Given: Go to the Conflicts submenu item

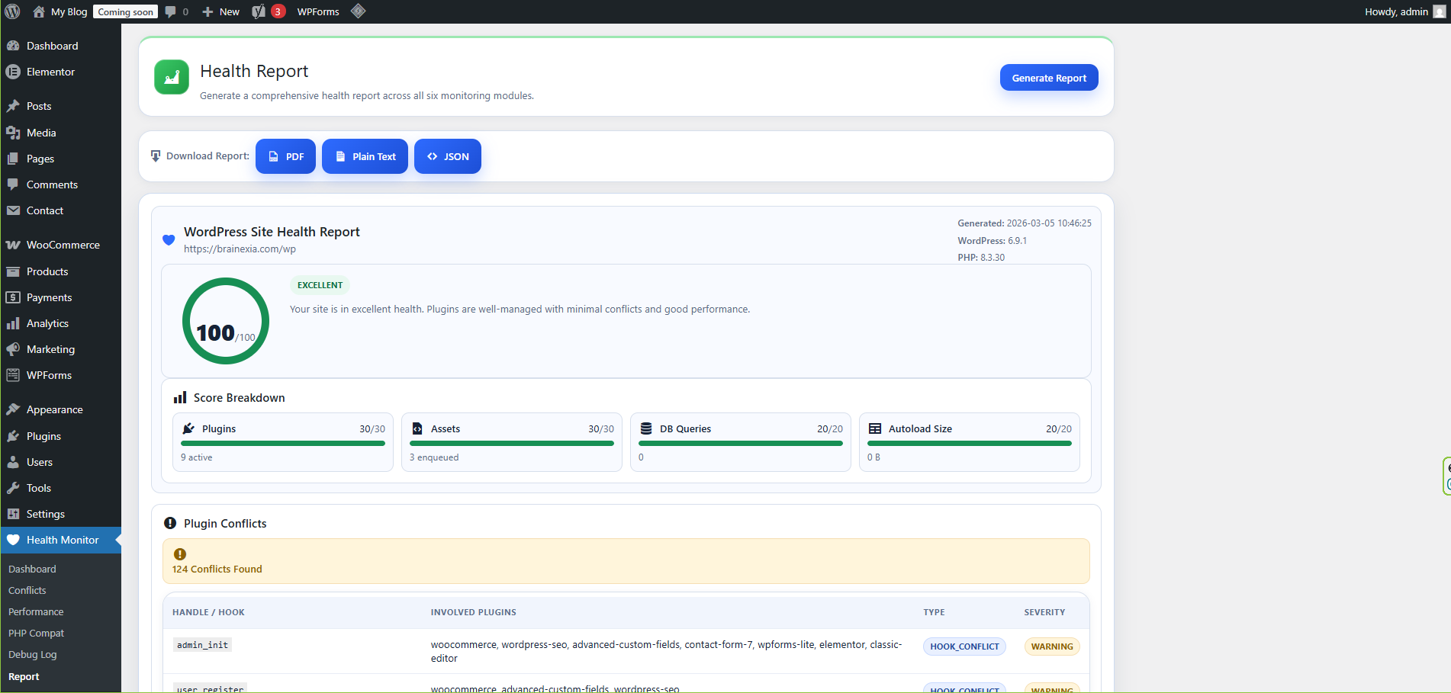Looking at the screenshot, I should 27,590.
